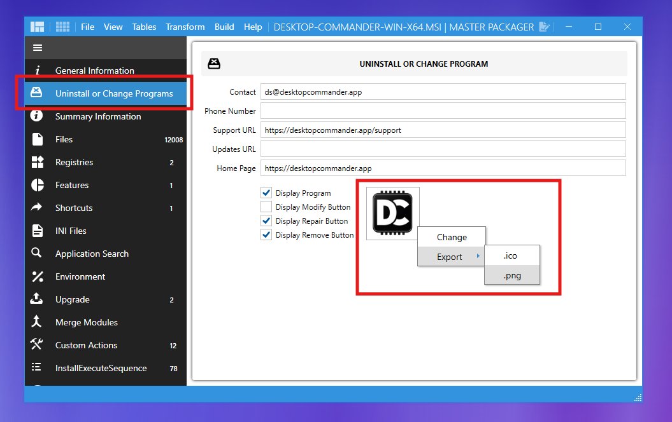Open the Application Search section label
Screen dimensions: 672x422
[92, 254]
